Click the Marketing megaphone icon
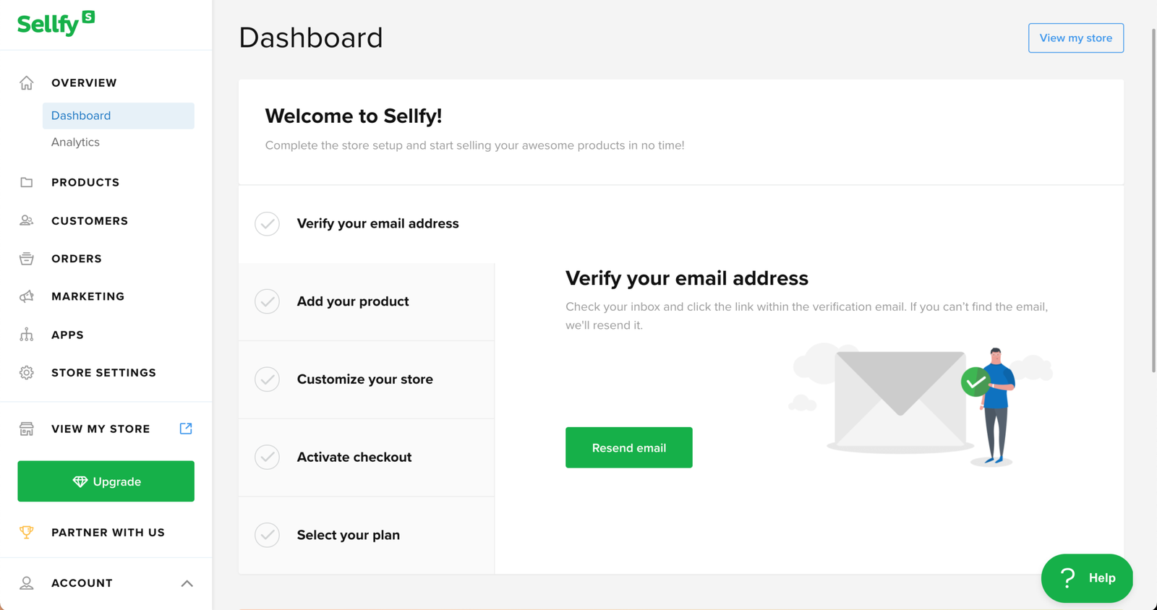 (27, 296)
